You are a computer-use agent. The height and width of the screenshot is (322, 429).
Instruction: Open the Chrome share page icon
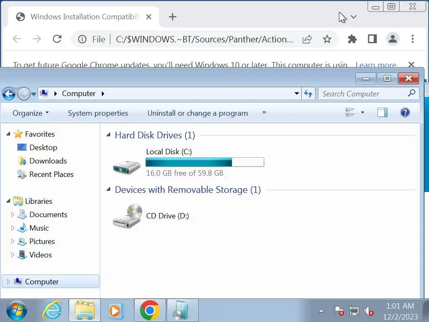click(x=307, y=39)
